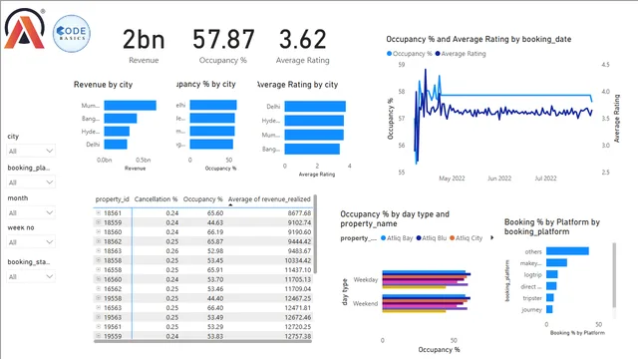Expand row for property 18562
The image size is (638, 359).
tap(98, 241)
